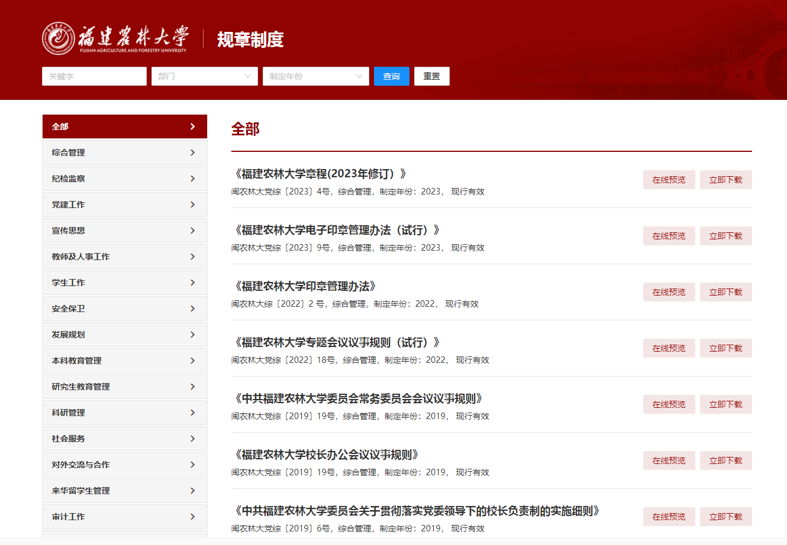Viewport: 787px width, 545px height.
Task: Select the 社会服务 category
Action: click(125, 439)
